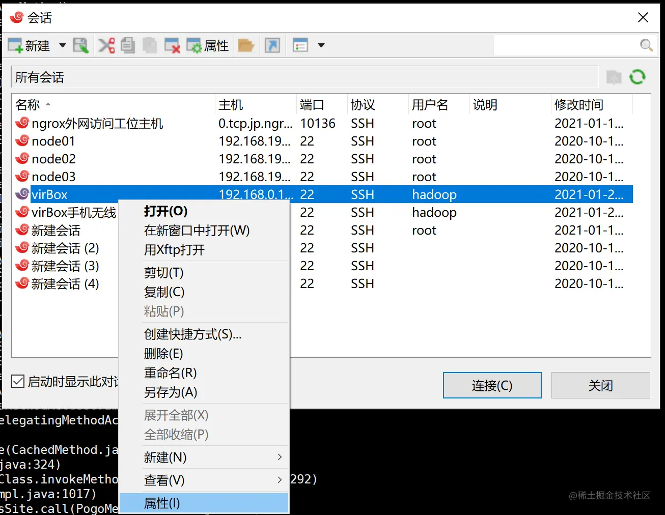Delete the session using the red X icon

172,45
